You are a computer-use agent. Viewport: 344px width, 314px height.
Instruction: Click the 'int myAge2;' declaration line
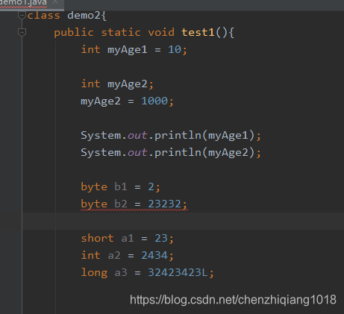point(117,84)
